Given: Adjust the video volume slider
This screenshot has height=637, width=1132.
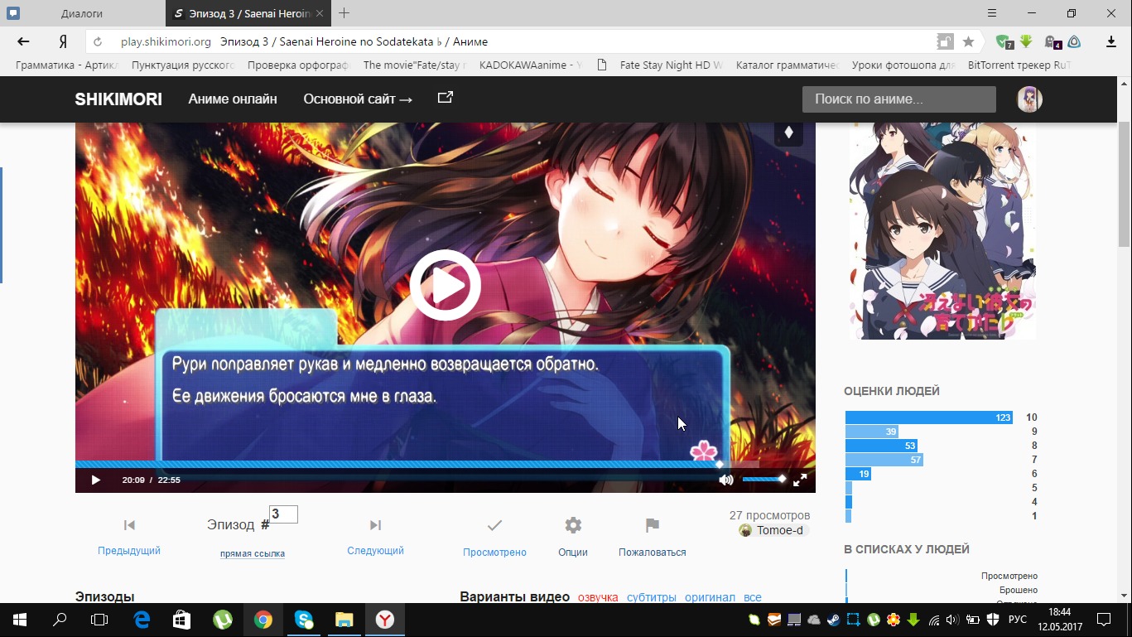Looking at the screenshot, I should 763,479.
